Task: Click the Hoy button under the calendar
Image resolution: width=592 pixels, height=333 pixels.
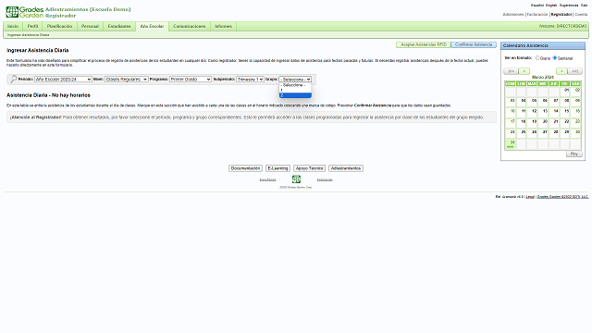Action: (574, 154)
